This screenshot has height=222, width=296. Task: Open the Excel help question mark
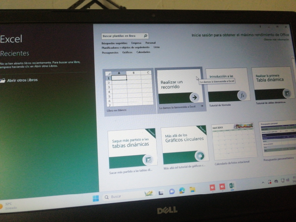coord(260,27)
